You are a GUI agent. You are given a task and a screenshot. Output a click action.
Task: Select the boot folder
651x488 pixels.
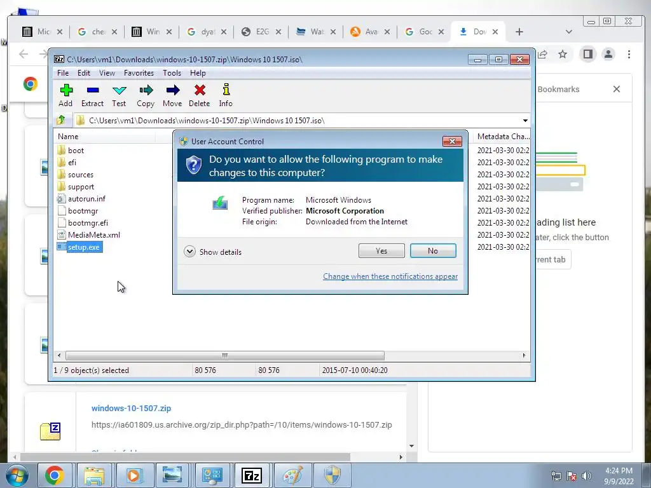click(x=76, y=150)
